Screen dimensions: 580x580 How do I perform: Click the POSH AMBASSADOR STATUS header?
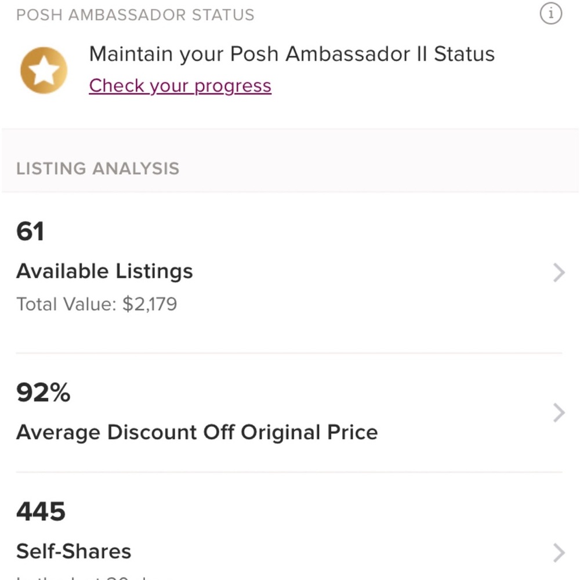click(136, 14)
